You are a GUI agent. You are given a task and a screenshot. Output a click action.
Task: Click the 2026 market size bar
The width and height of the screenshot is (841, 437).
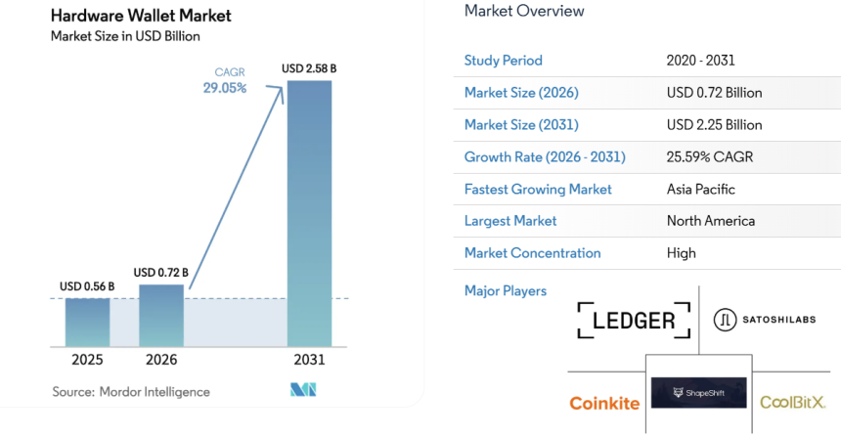[x=161, y=314]
